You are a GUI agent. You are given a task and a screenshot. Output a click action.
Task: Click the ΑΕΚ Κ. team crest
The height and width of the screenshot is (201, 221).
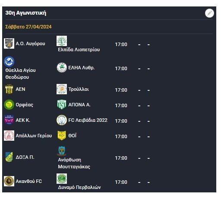[9, 120]
